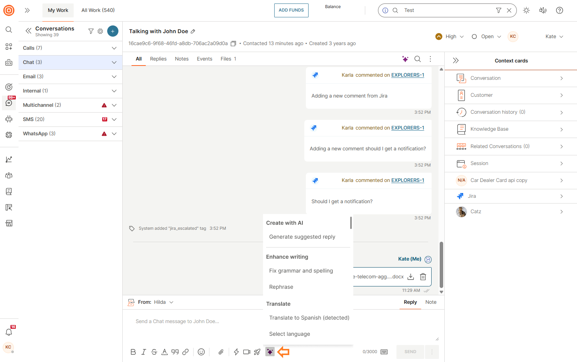This screenshot has width=577, height=362.
Task: Change conversation status via Open dropdown
Action: (x=487, y=36)
